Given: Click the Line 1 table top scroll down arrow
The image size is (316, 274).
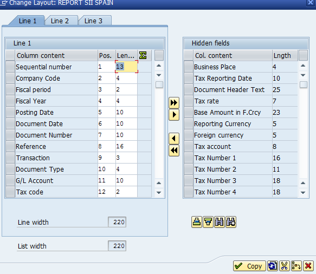Looking at the screenshot, I should (159, 75).
